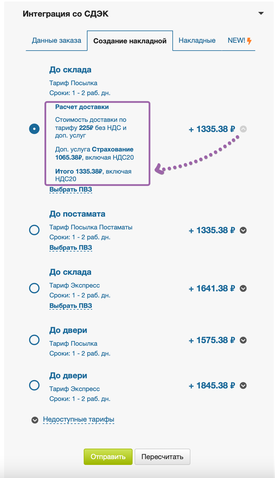Screen dimensions: 275x478
Task: Switch to the Данные заказа tab
Action: click(56, 40)
